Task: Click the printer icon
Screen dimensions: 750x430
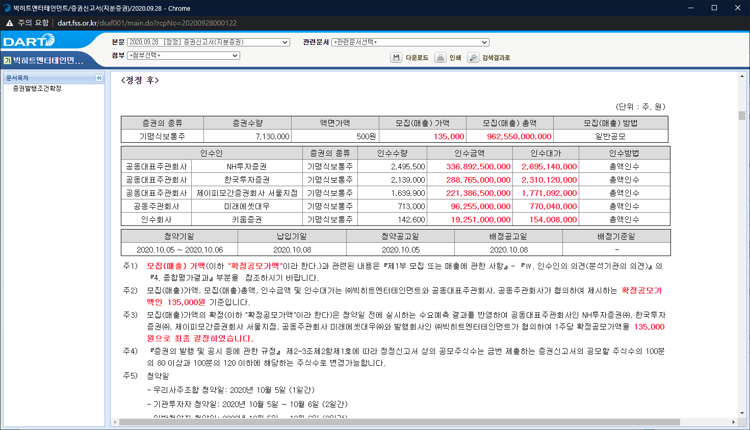Action: pos(441,58)
